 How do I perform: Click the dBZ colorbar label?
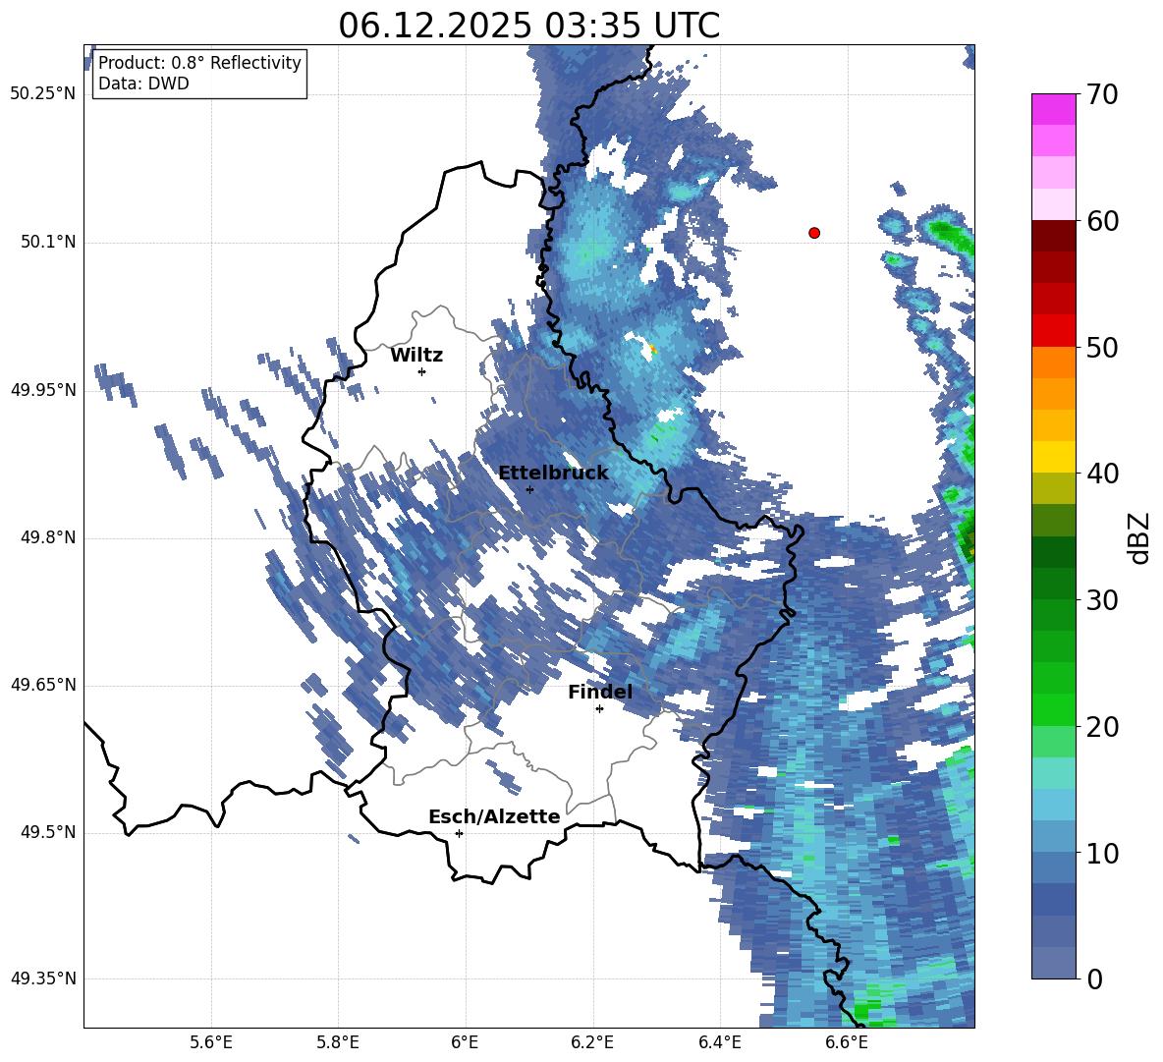point(1139,537)
